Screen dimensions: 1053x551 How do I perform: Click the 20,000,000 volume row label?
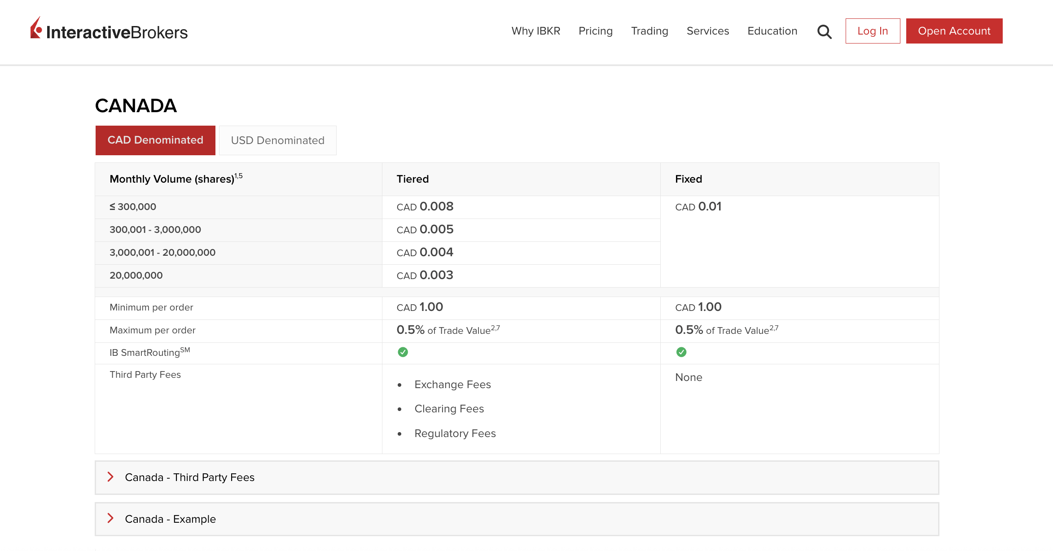pos(136,275)
